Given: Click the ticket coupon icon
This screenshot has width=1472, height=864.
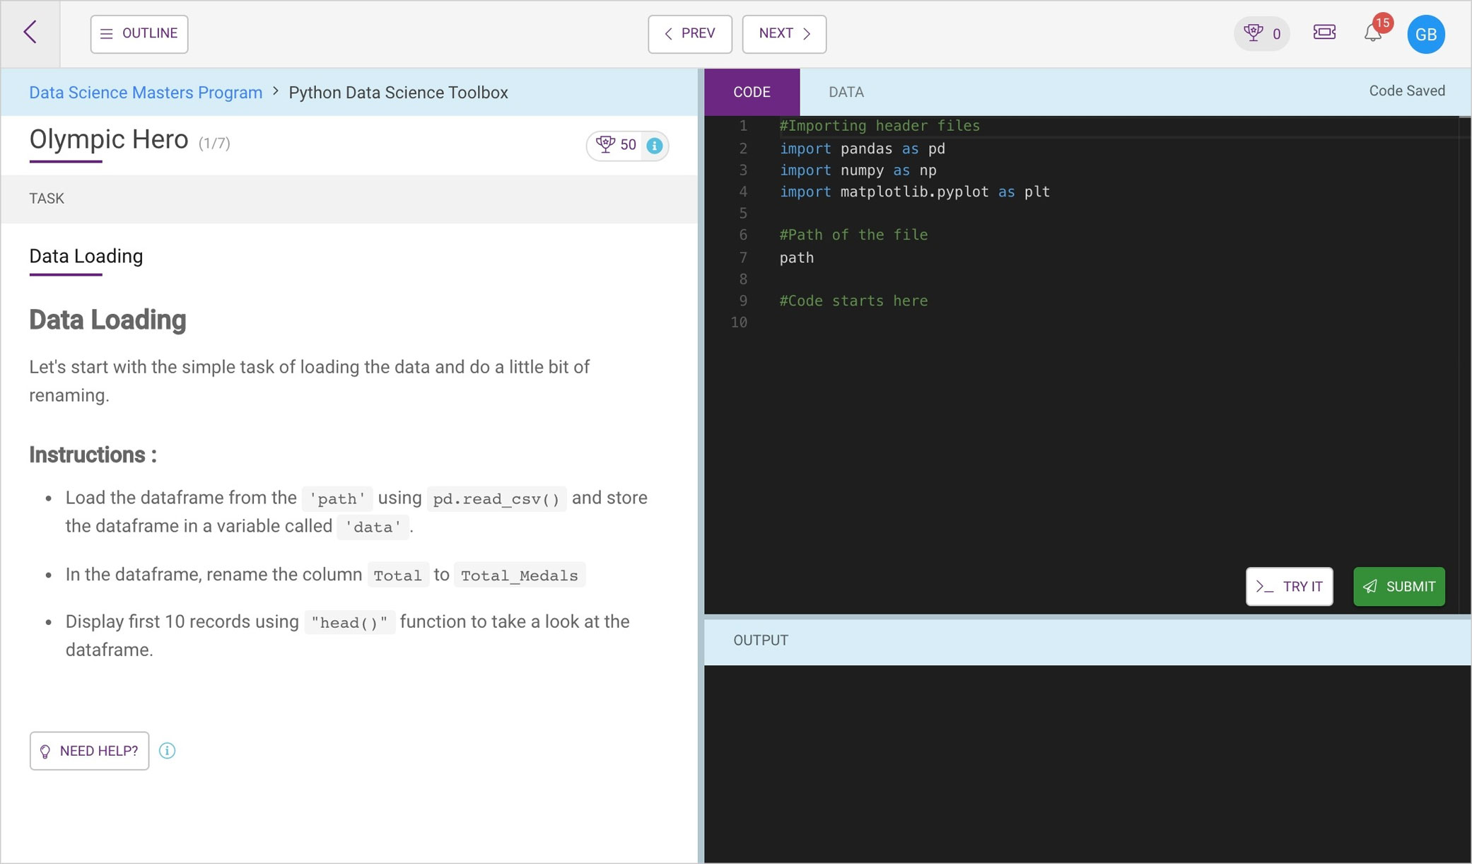Looking at the screenshot, I should click(x=1324, y=33).
